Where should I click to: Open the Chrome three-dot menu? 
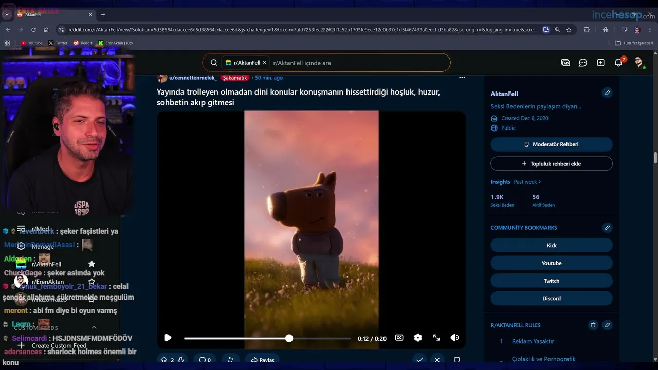(x=651, y=30)
